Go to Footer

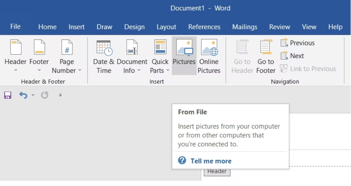click(266, 56)
